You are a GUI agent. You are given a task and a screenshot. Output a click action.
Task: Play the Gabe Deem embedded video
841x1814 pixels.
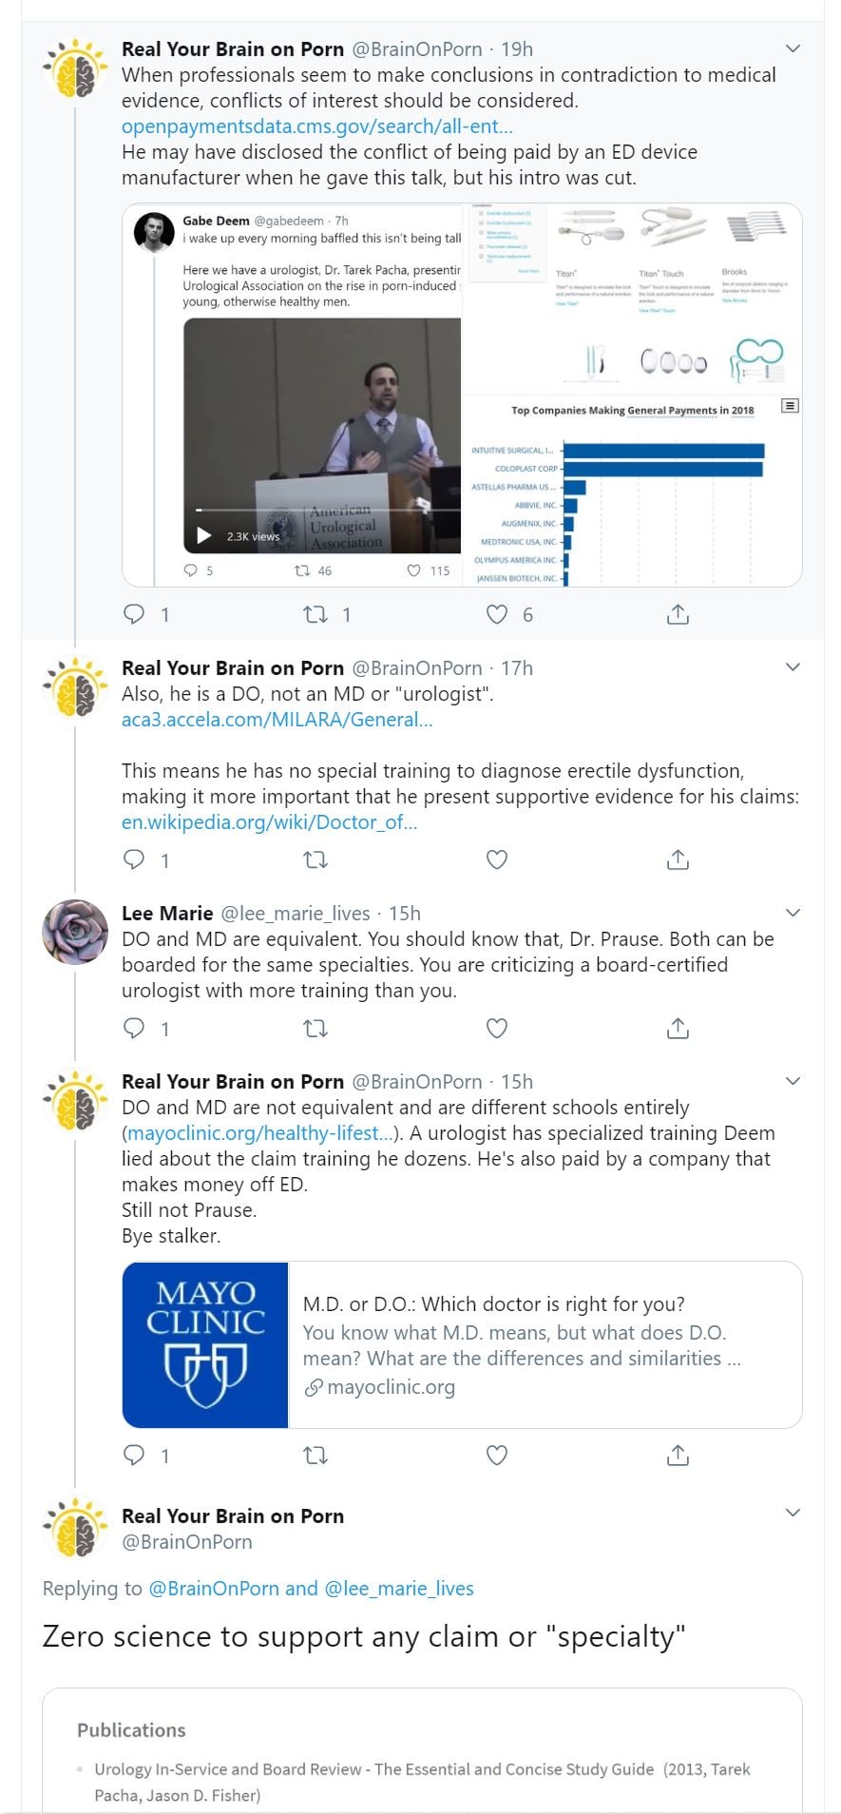click(x=204, y=535)
